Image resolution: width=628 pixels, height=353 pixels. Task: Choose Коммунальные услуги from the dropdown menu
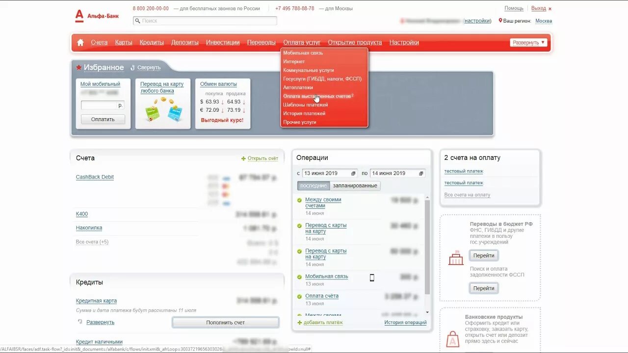pyautogui.click(x=309, y=71)
